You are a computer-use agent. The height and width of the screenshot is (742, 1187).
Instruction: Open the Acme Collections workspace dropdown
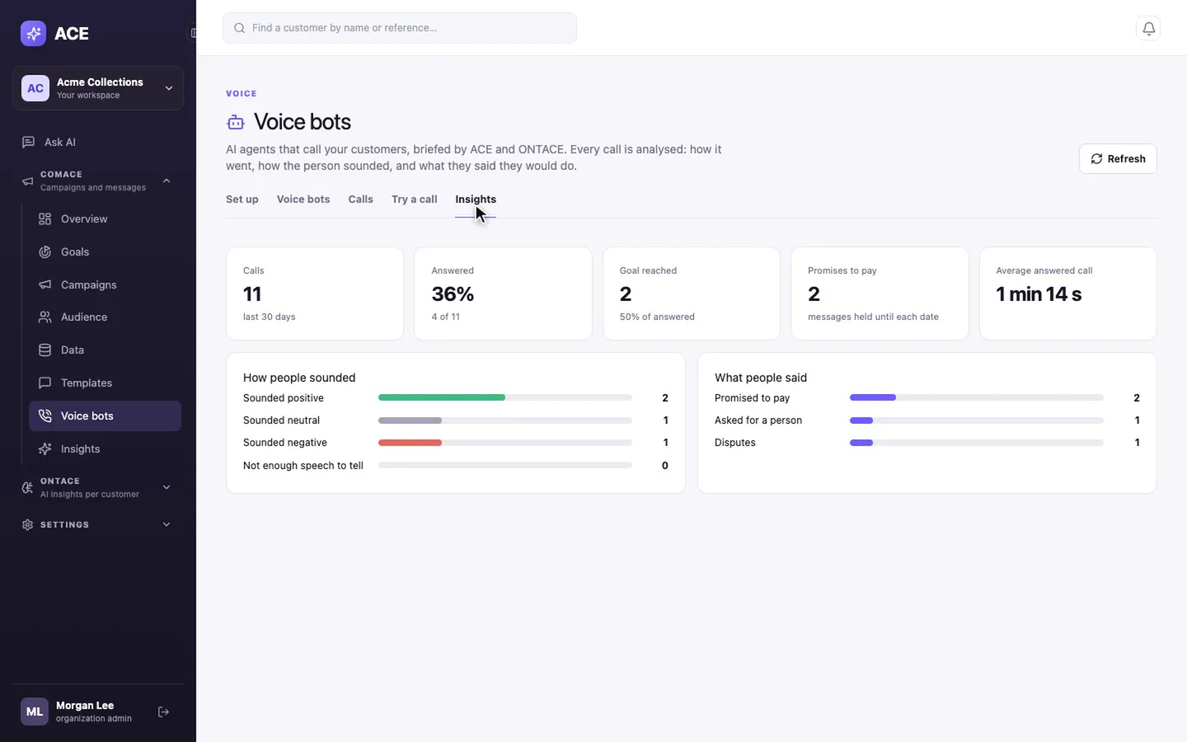(98, 88)
